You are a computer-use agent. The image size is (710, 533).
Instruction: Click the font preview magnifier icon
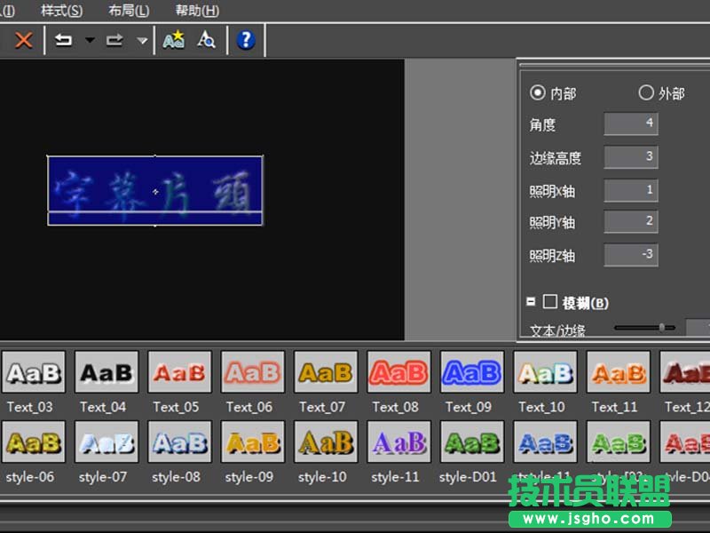click(x=206, y=39)
